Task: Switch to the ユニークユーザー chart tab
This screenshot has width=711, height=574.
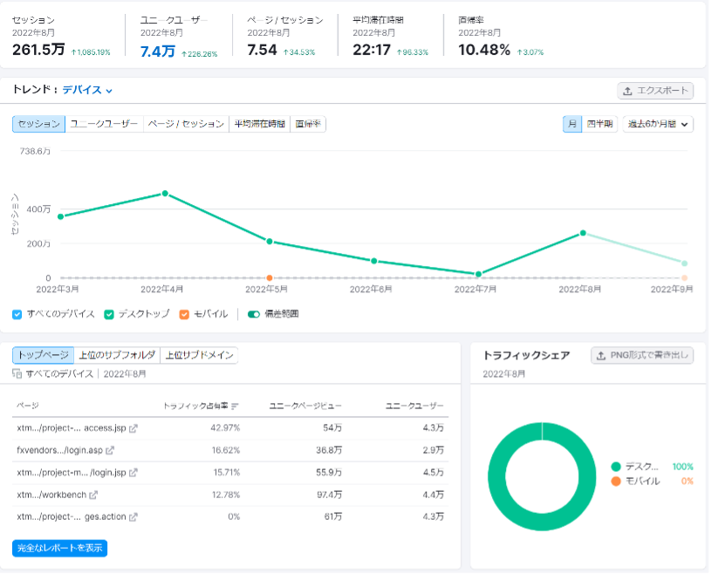Action: point(104,124)
